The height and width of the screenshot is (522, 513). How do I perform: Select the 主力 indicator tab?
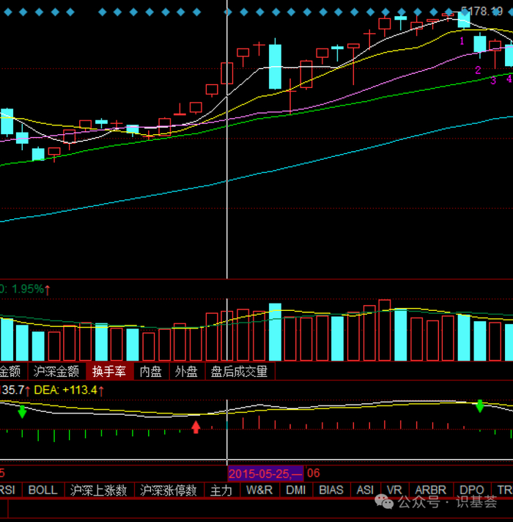click(x=221, y=490)
